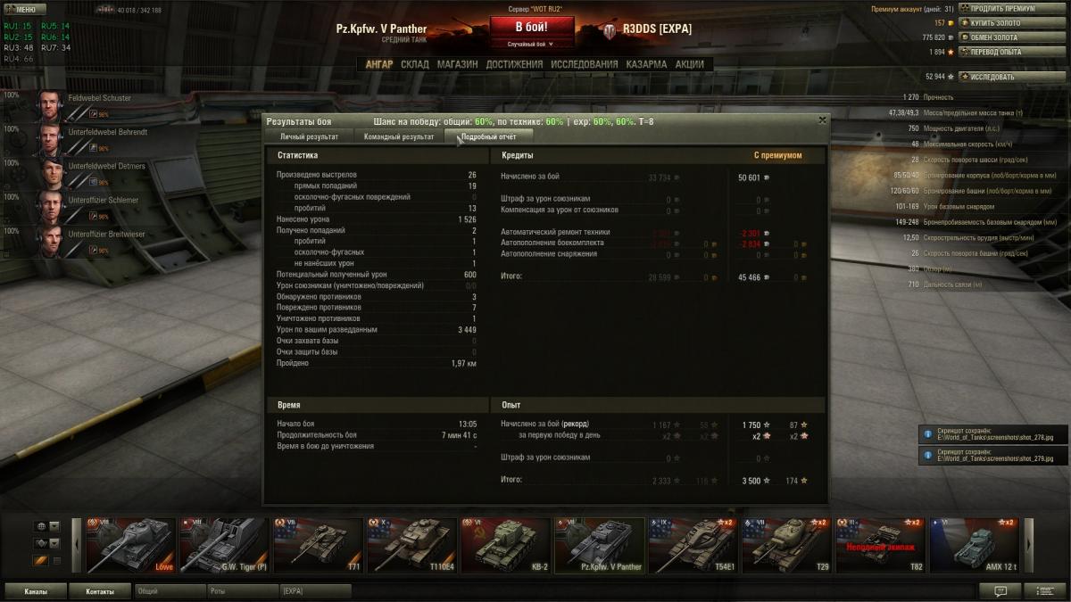Screen dimensions: 1071x602
Task: Select the T54E1 tank in carousel
Action: [693, 545]
